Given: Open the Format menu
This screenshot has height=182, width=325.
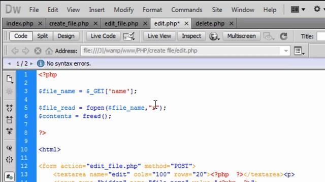Looking at the screenshot, I should (152, 10).
